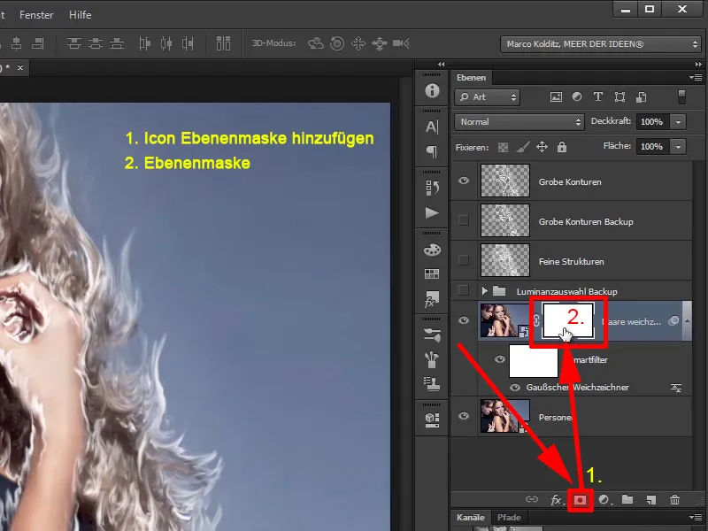Align vertical centers icon in options bar

96,43
